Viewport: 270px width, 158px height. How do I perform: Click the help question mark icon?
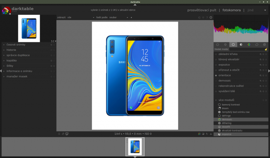pyautogui.click(x=207, y=17)
